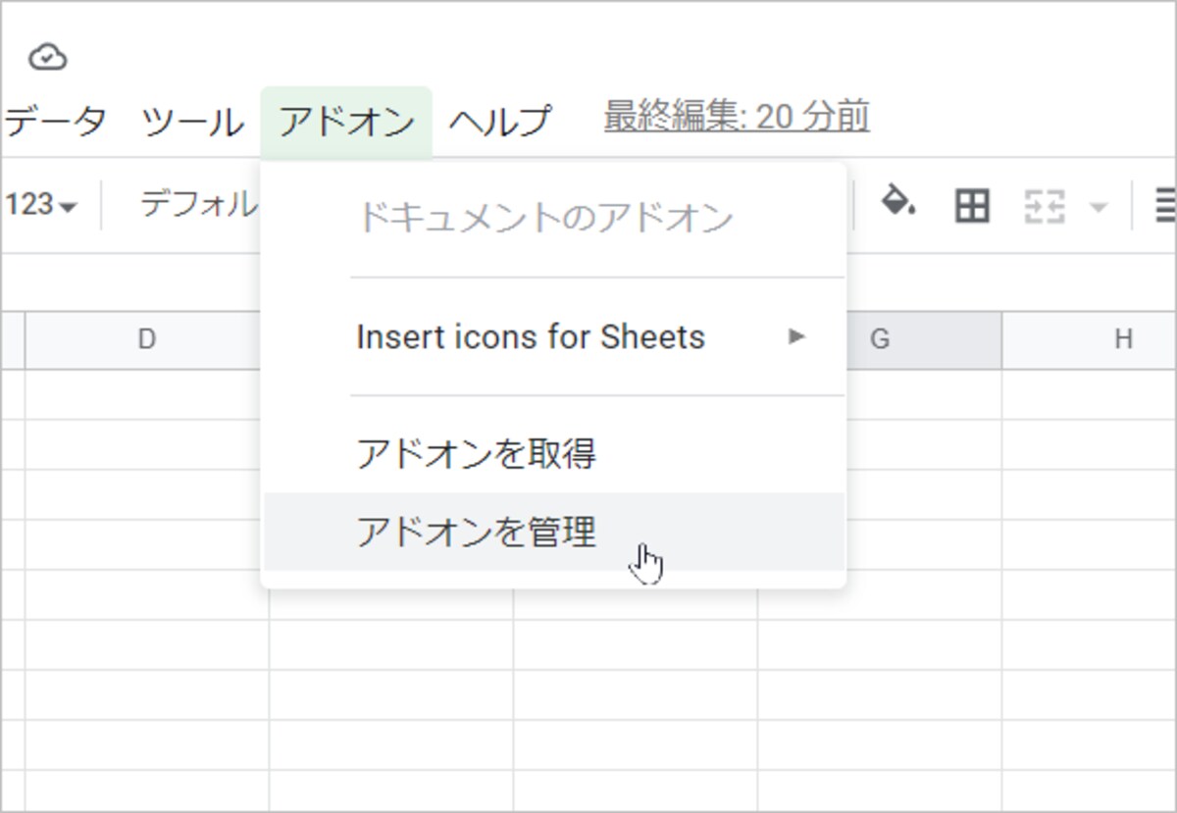Open the borders grid icon
The width and height of the screenshot is (1177, 813).
click(972, 206)
